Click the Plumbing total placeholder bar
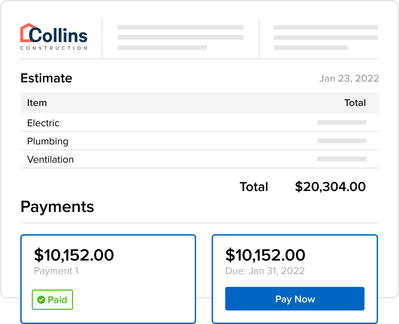 pyautogui.click(x=342, y=141)
